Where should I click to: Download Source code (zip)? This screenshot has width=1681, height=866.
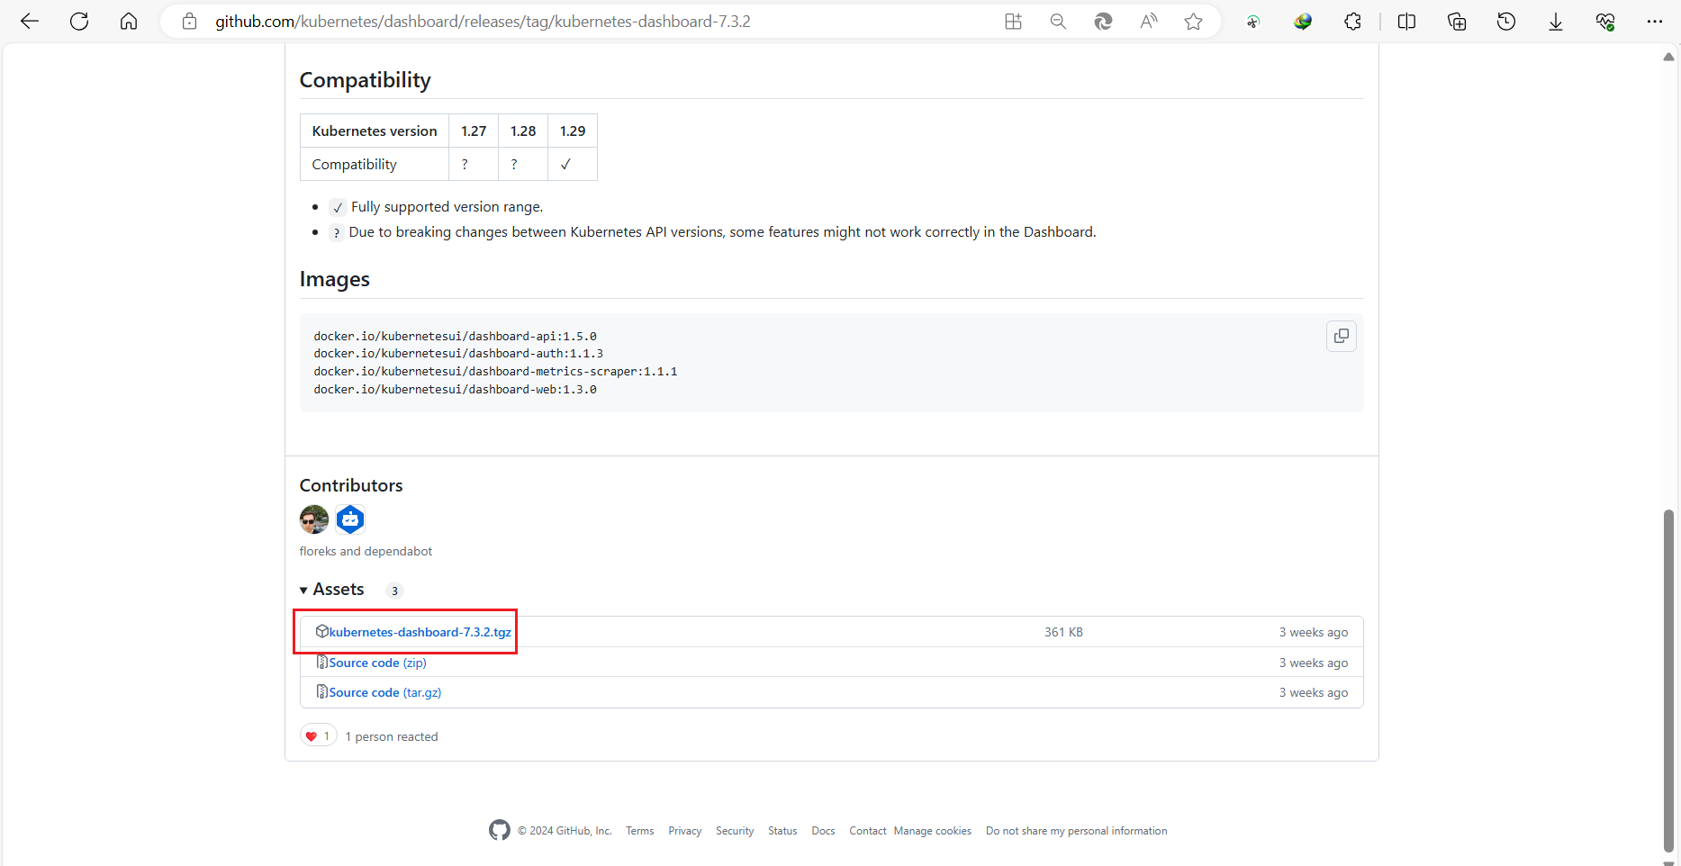tap(377, 663)
